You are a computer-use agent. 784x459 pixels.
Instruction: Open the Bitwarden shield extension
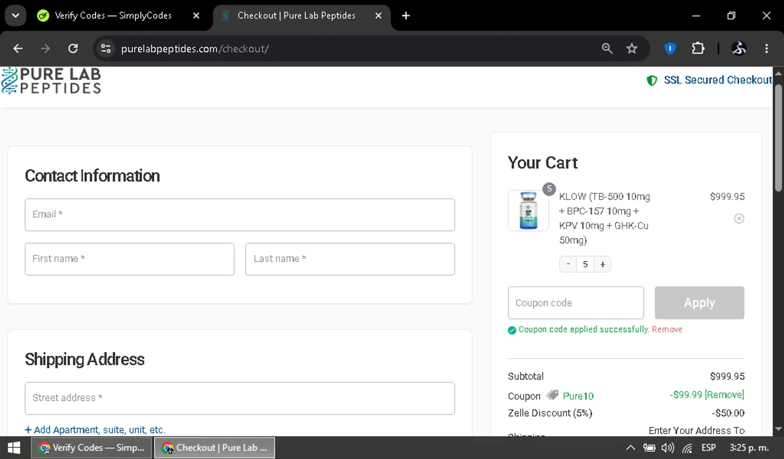pos(670,49)
